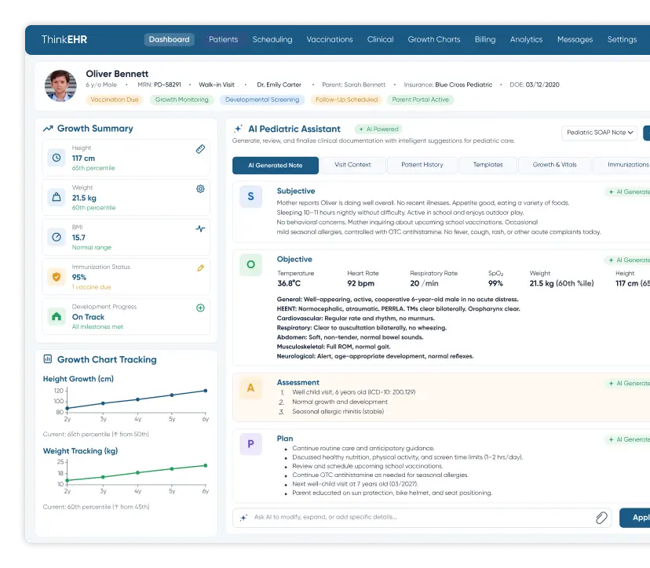Click the sparkle icon in the Ask AI field
650x568 pixels.
(x=243, y=518)
